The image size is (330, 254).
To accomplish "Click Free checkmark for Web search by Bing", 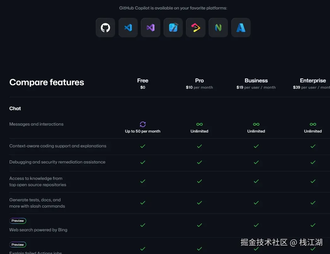I will coord(143,225).
